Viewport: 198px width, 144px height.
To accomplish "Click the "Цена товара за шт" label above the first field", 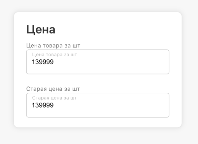I will pyautogui.click(x=53, y=45).
